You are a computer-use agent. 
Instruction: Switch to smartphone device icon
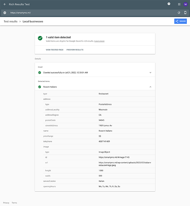click(x=185, y=13)
